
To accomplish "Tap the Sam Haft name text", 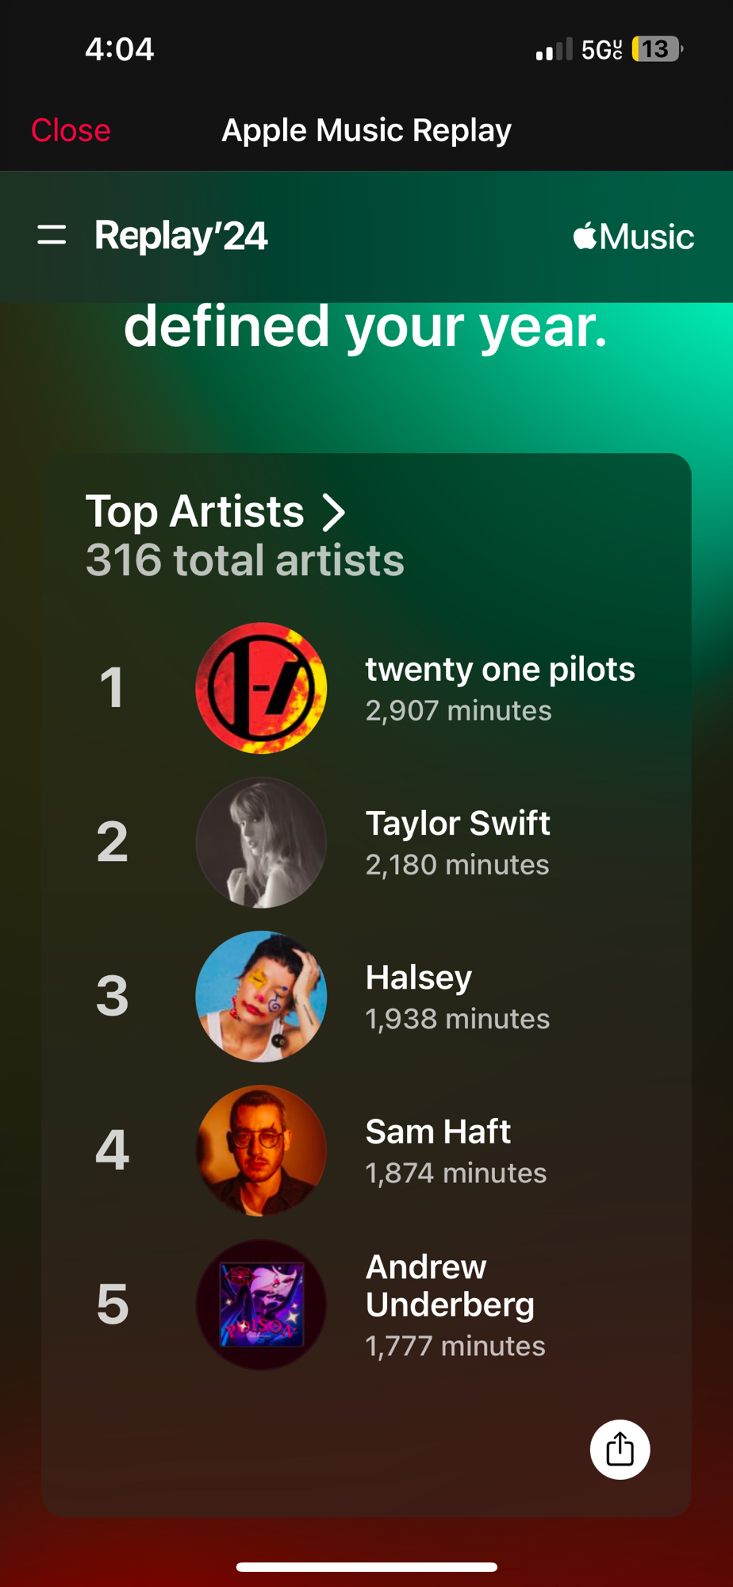I will point(438,1132).
